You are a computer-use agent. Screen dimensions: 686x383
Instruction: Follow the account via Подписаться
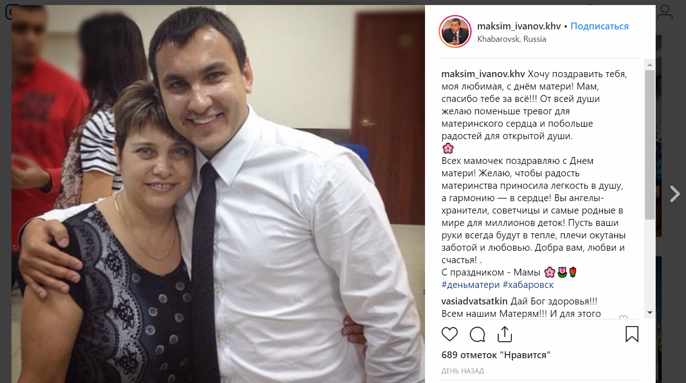tap(599, 26)
